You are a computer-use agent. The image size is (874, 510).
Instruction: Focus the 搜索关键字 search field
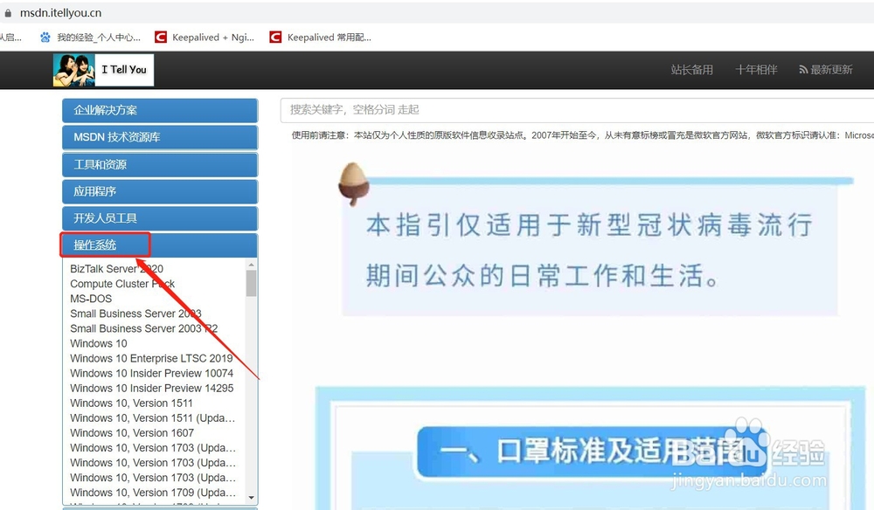tap(577, 110)
